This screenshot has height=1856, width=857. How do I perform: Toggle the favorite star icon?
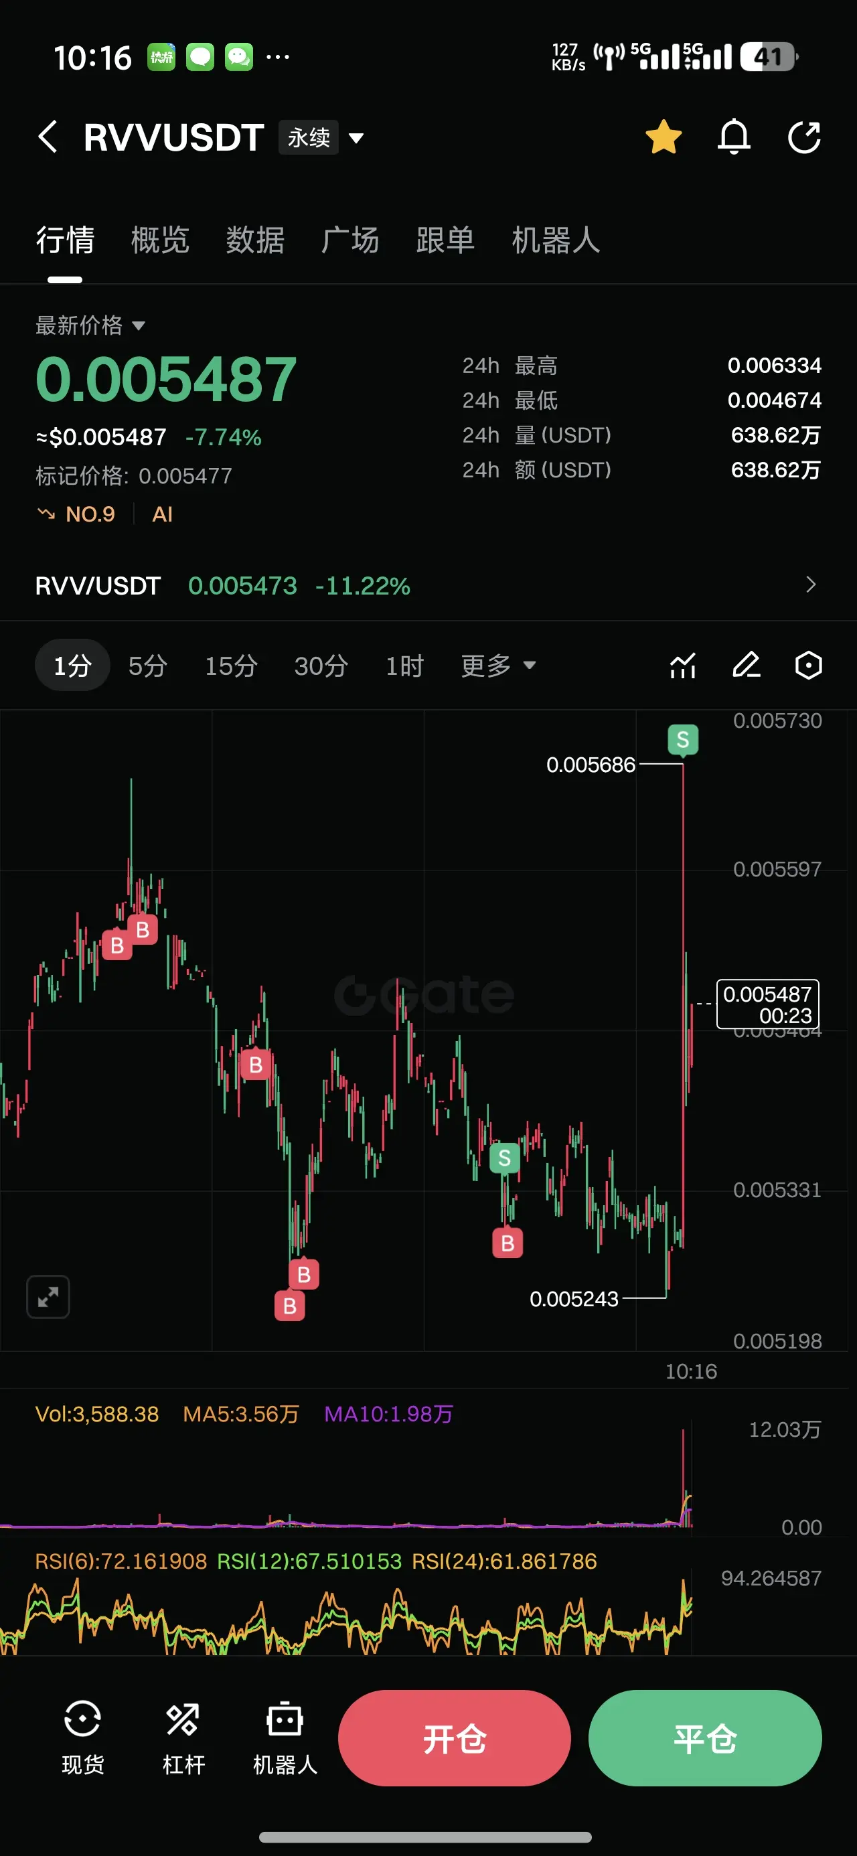663,137
